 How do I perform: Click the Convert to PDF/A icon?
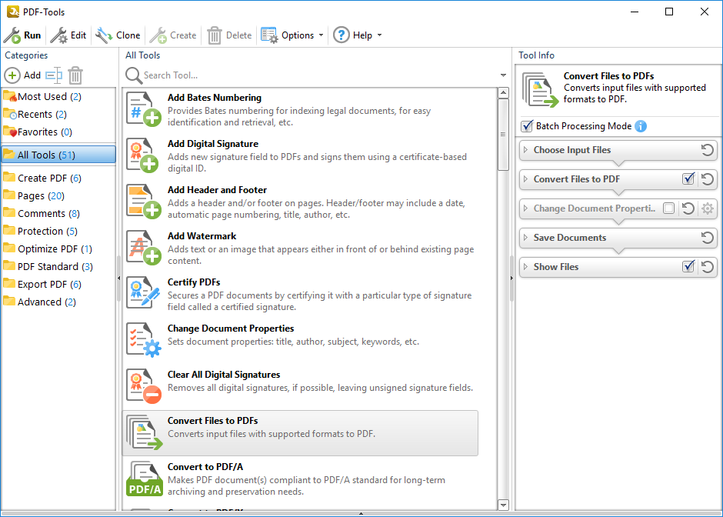click(144, 478)
